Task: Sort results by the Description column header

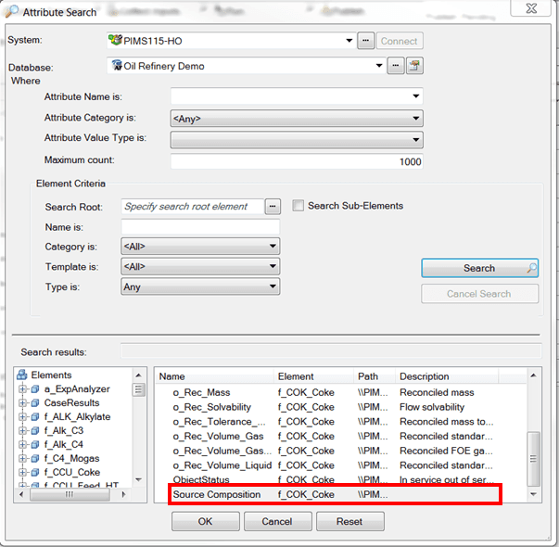Action: 447,376
